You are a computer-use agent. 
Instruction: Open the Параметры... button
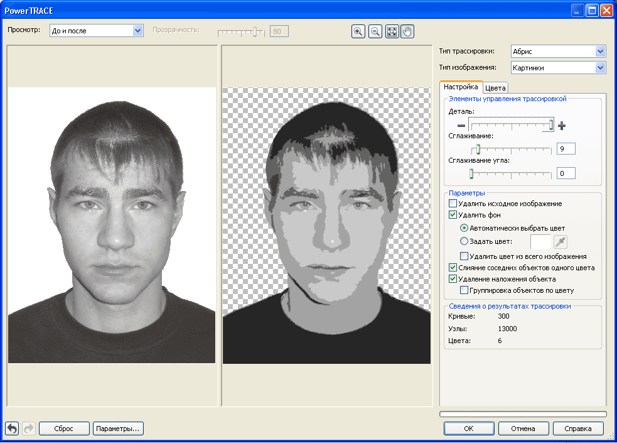(117, 429)
